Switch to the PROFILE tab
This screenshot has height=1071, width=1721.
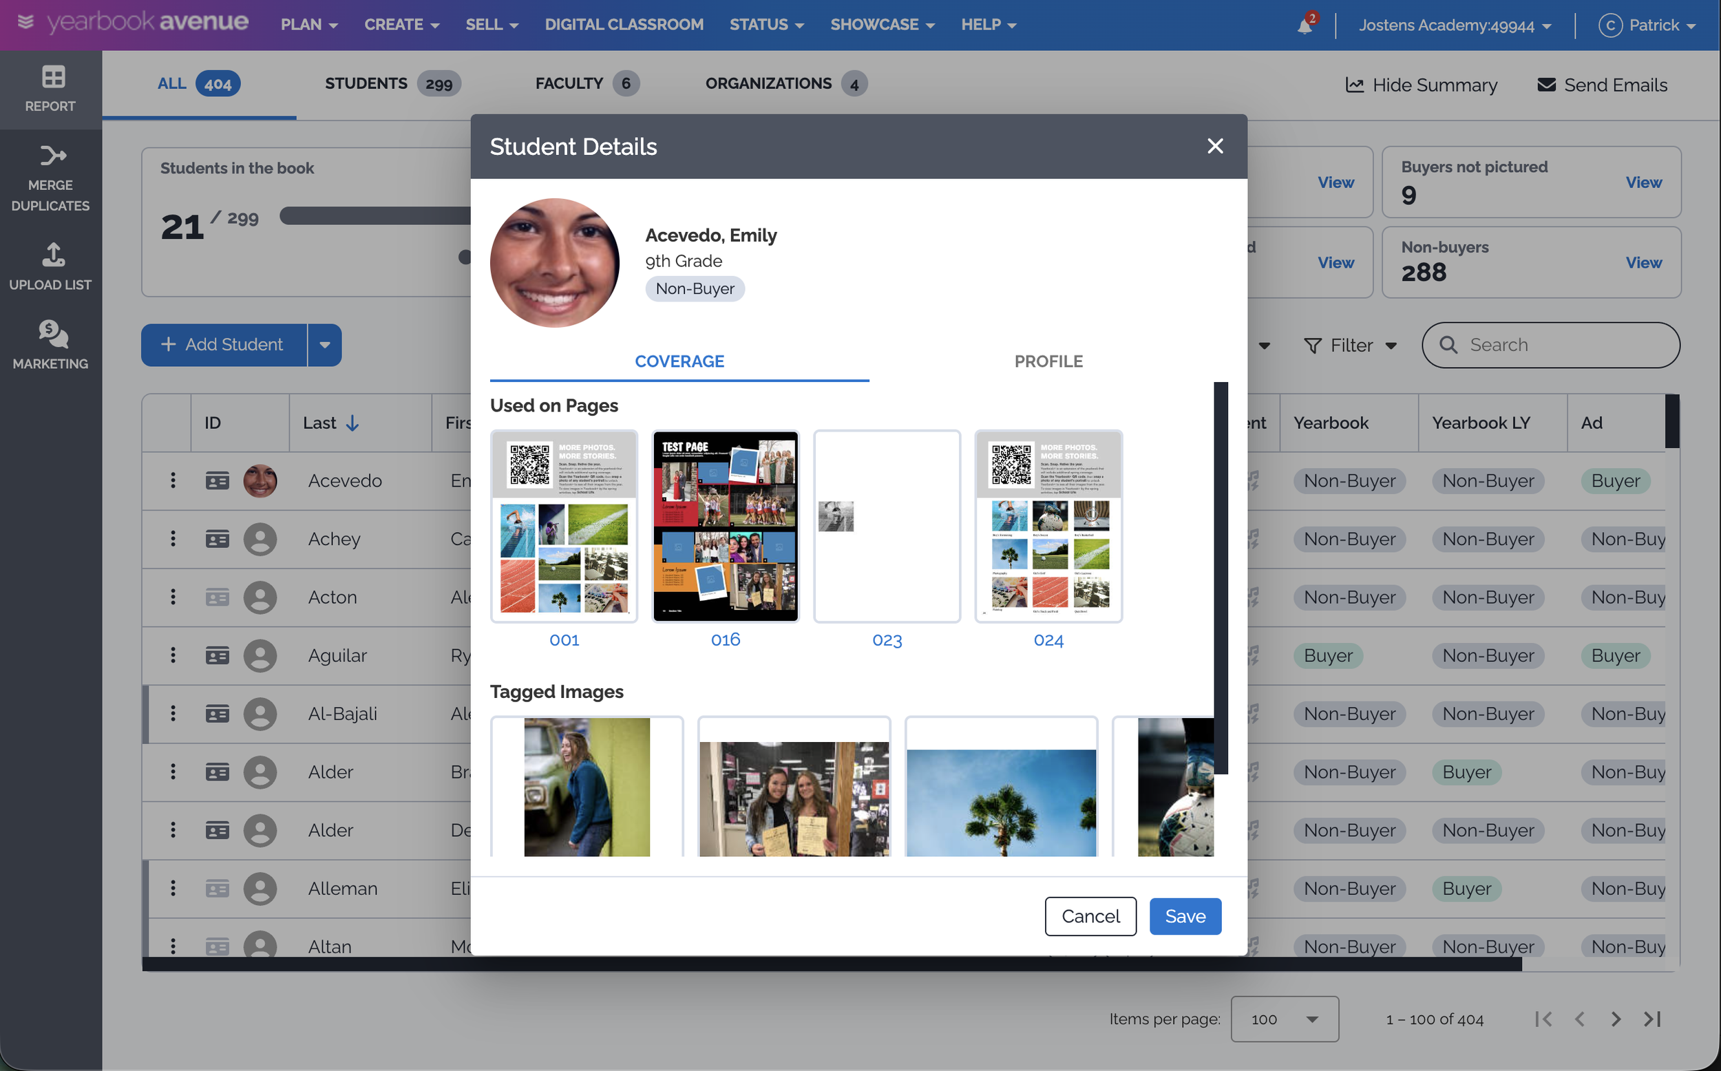pyautogui.click(x=1048, y=361)
